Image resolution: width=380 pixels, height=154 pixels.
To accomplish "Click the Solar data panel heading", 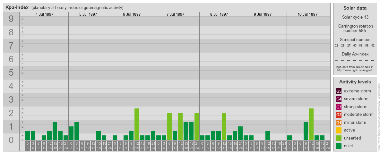I will (x=355, y=8).
